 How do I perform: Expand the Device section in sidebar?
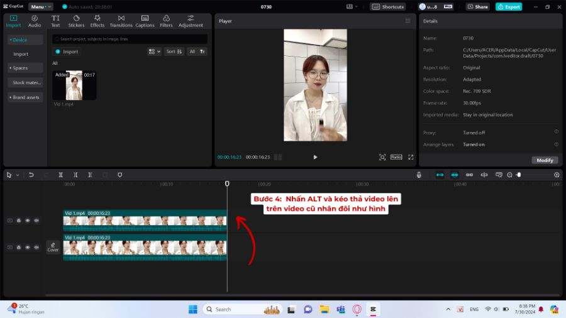(x=25, y=40)
